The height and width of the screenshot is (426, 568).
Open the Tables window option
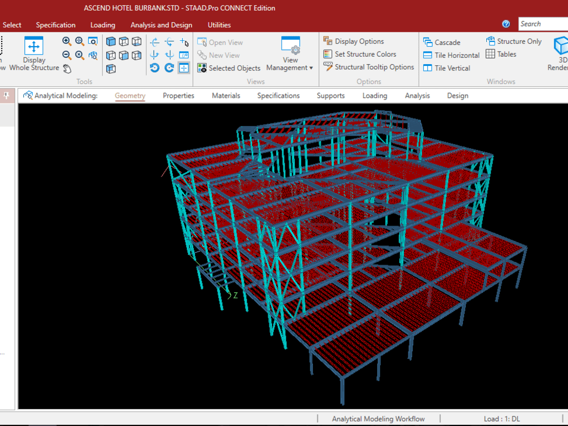click(x=501, y=54)
